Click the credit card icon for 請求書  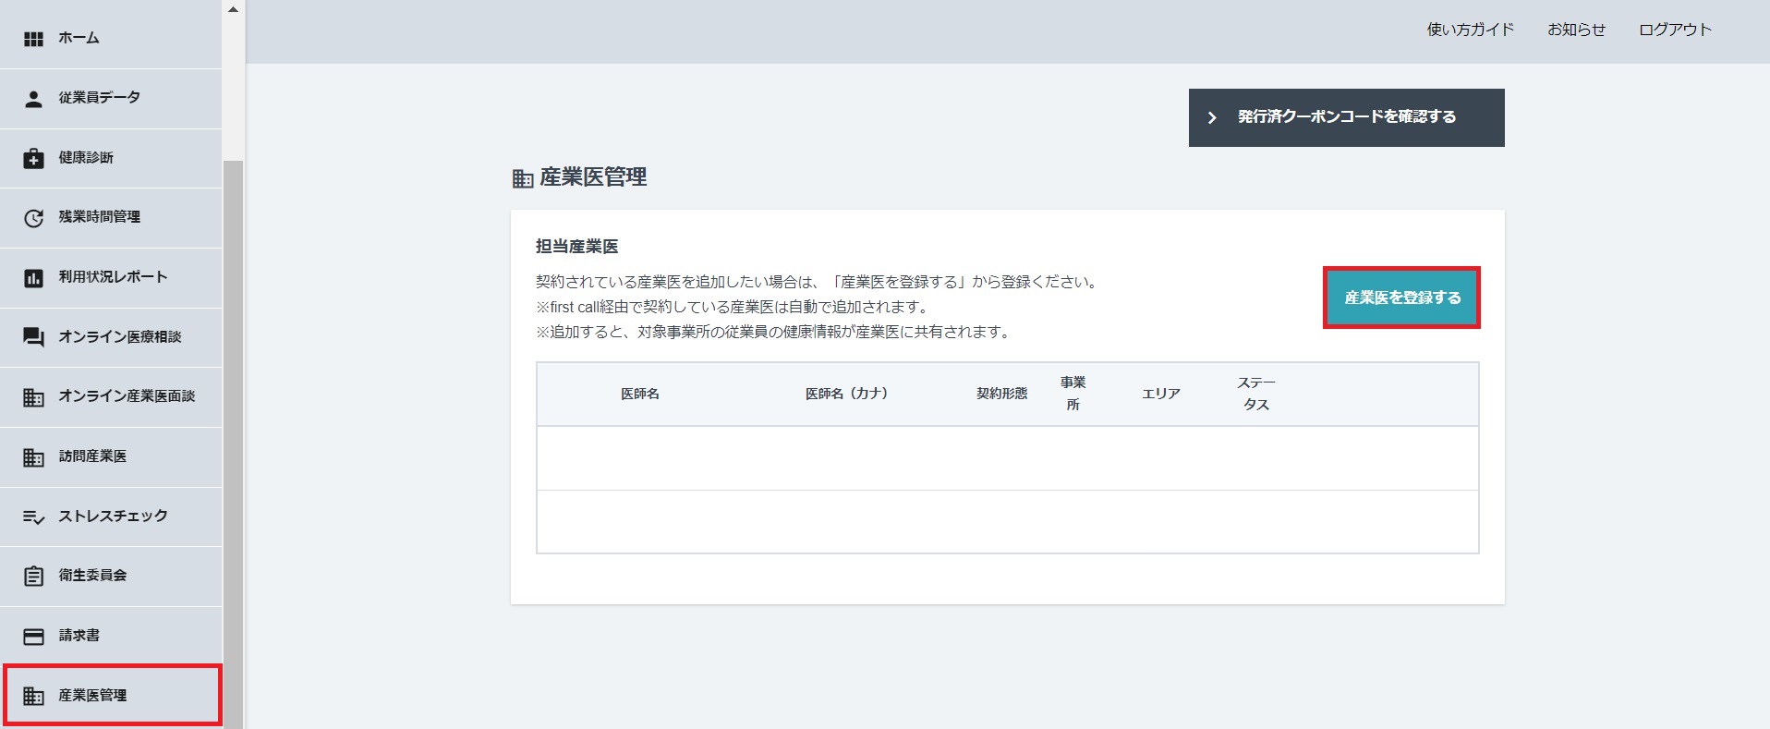pyautogui.click(x=33, y=636)
